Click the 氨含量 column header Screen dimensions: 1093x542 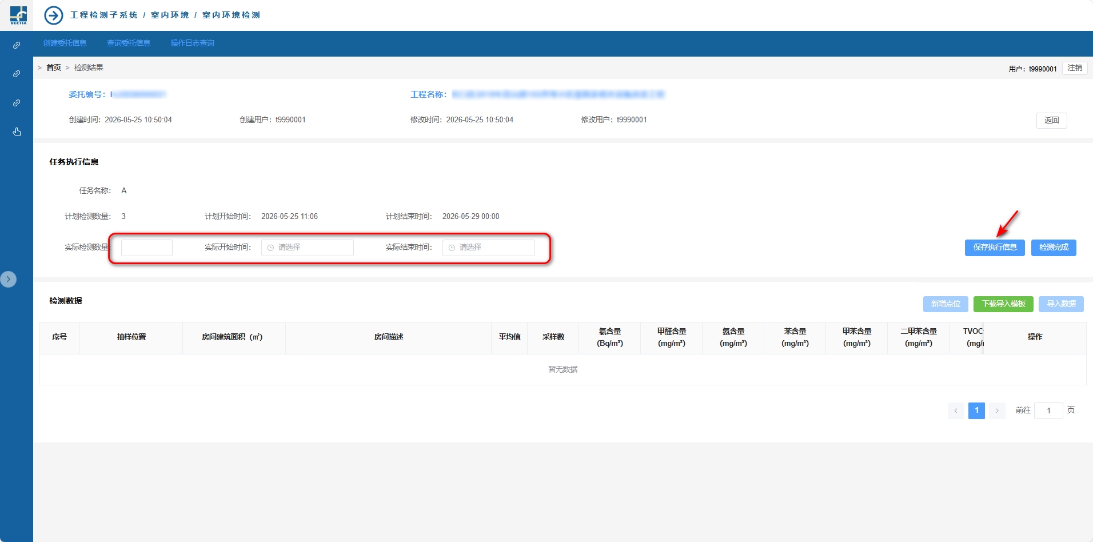[x=733, y=337]
